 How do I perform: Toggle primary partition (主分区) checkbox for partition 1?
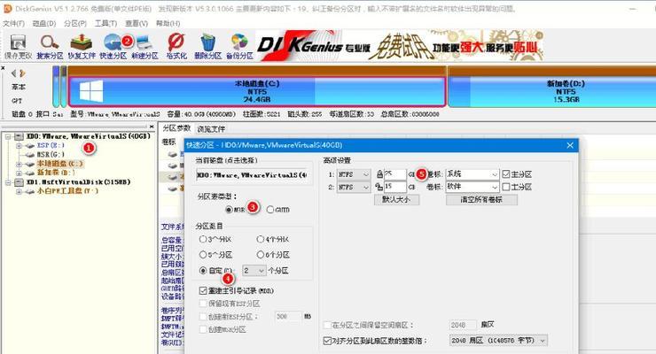pyautogui.click(x=506, y=174)
